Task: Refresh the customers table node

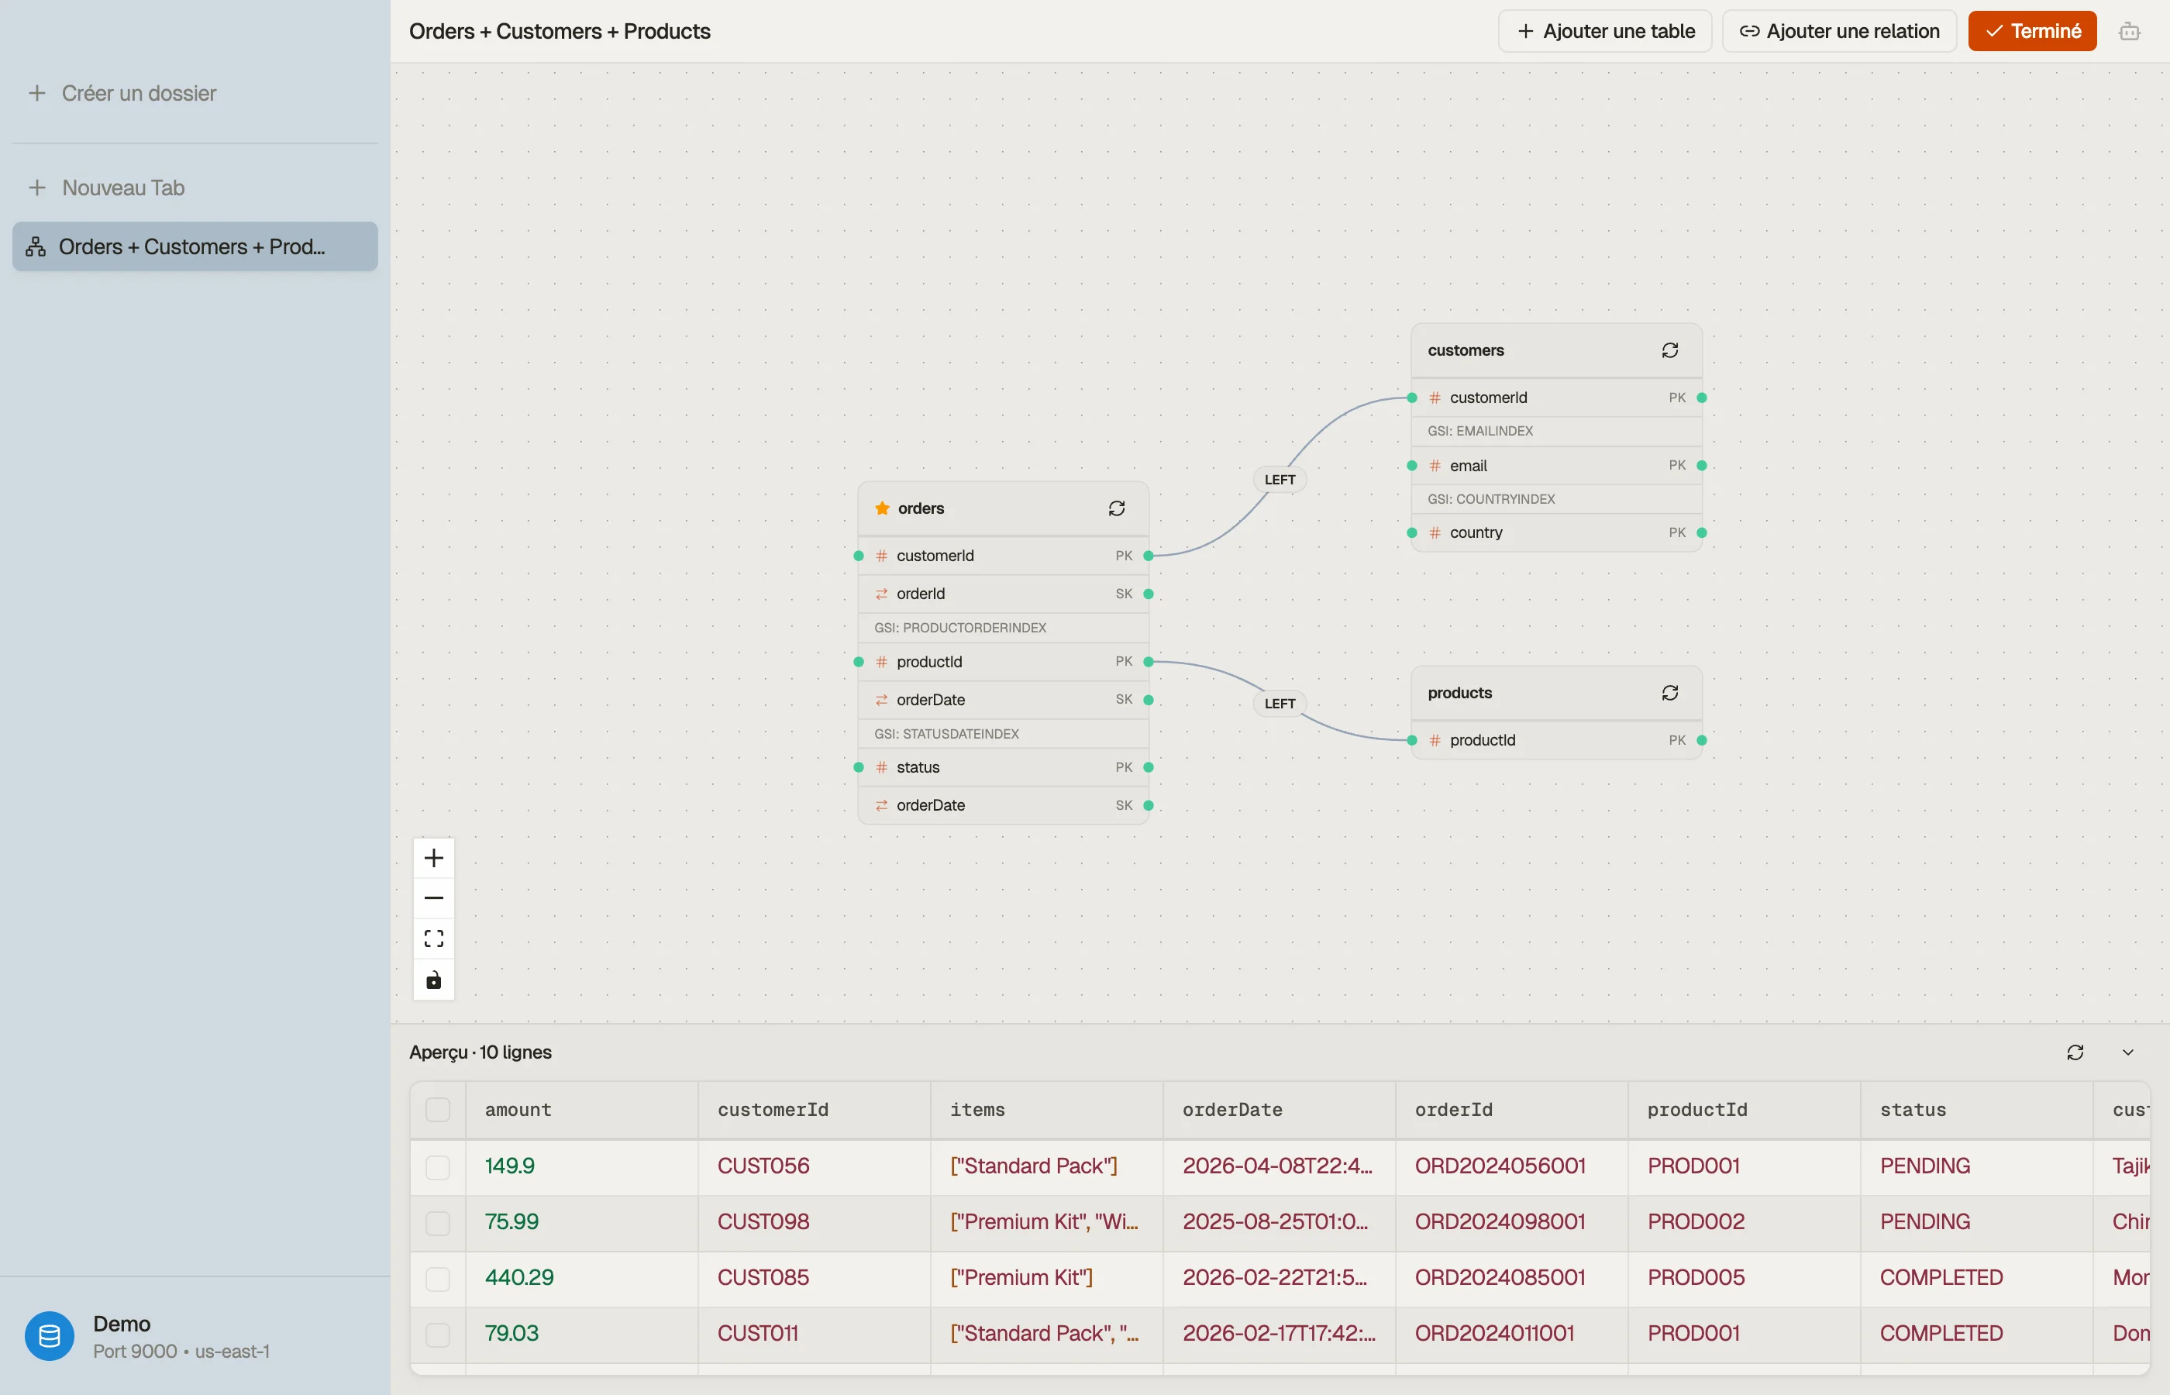Action: coord(1670,350)
